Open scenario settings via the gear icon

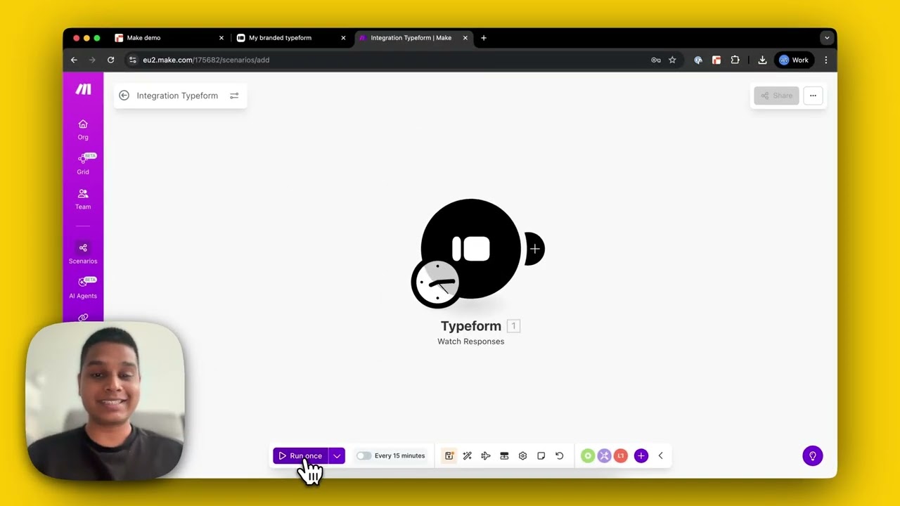522,455
